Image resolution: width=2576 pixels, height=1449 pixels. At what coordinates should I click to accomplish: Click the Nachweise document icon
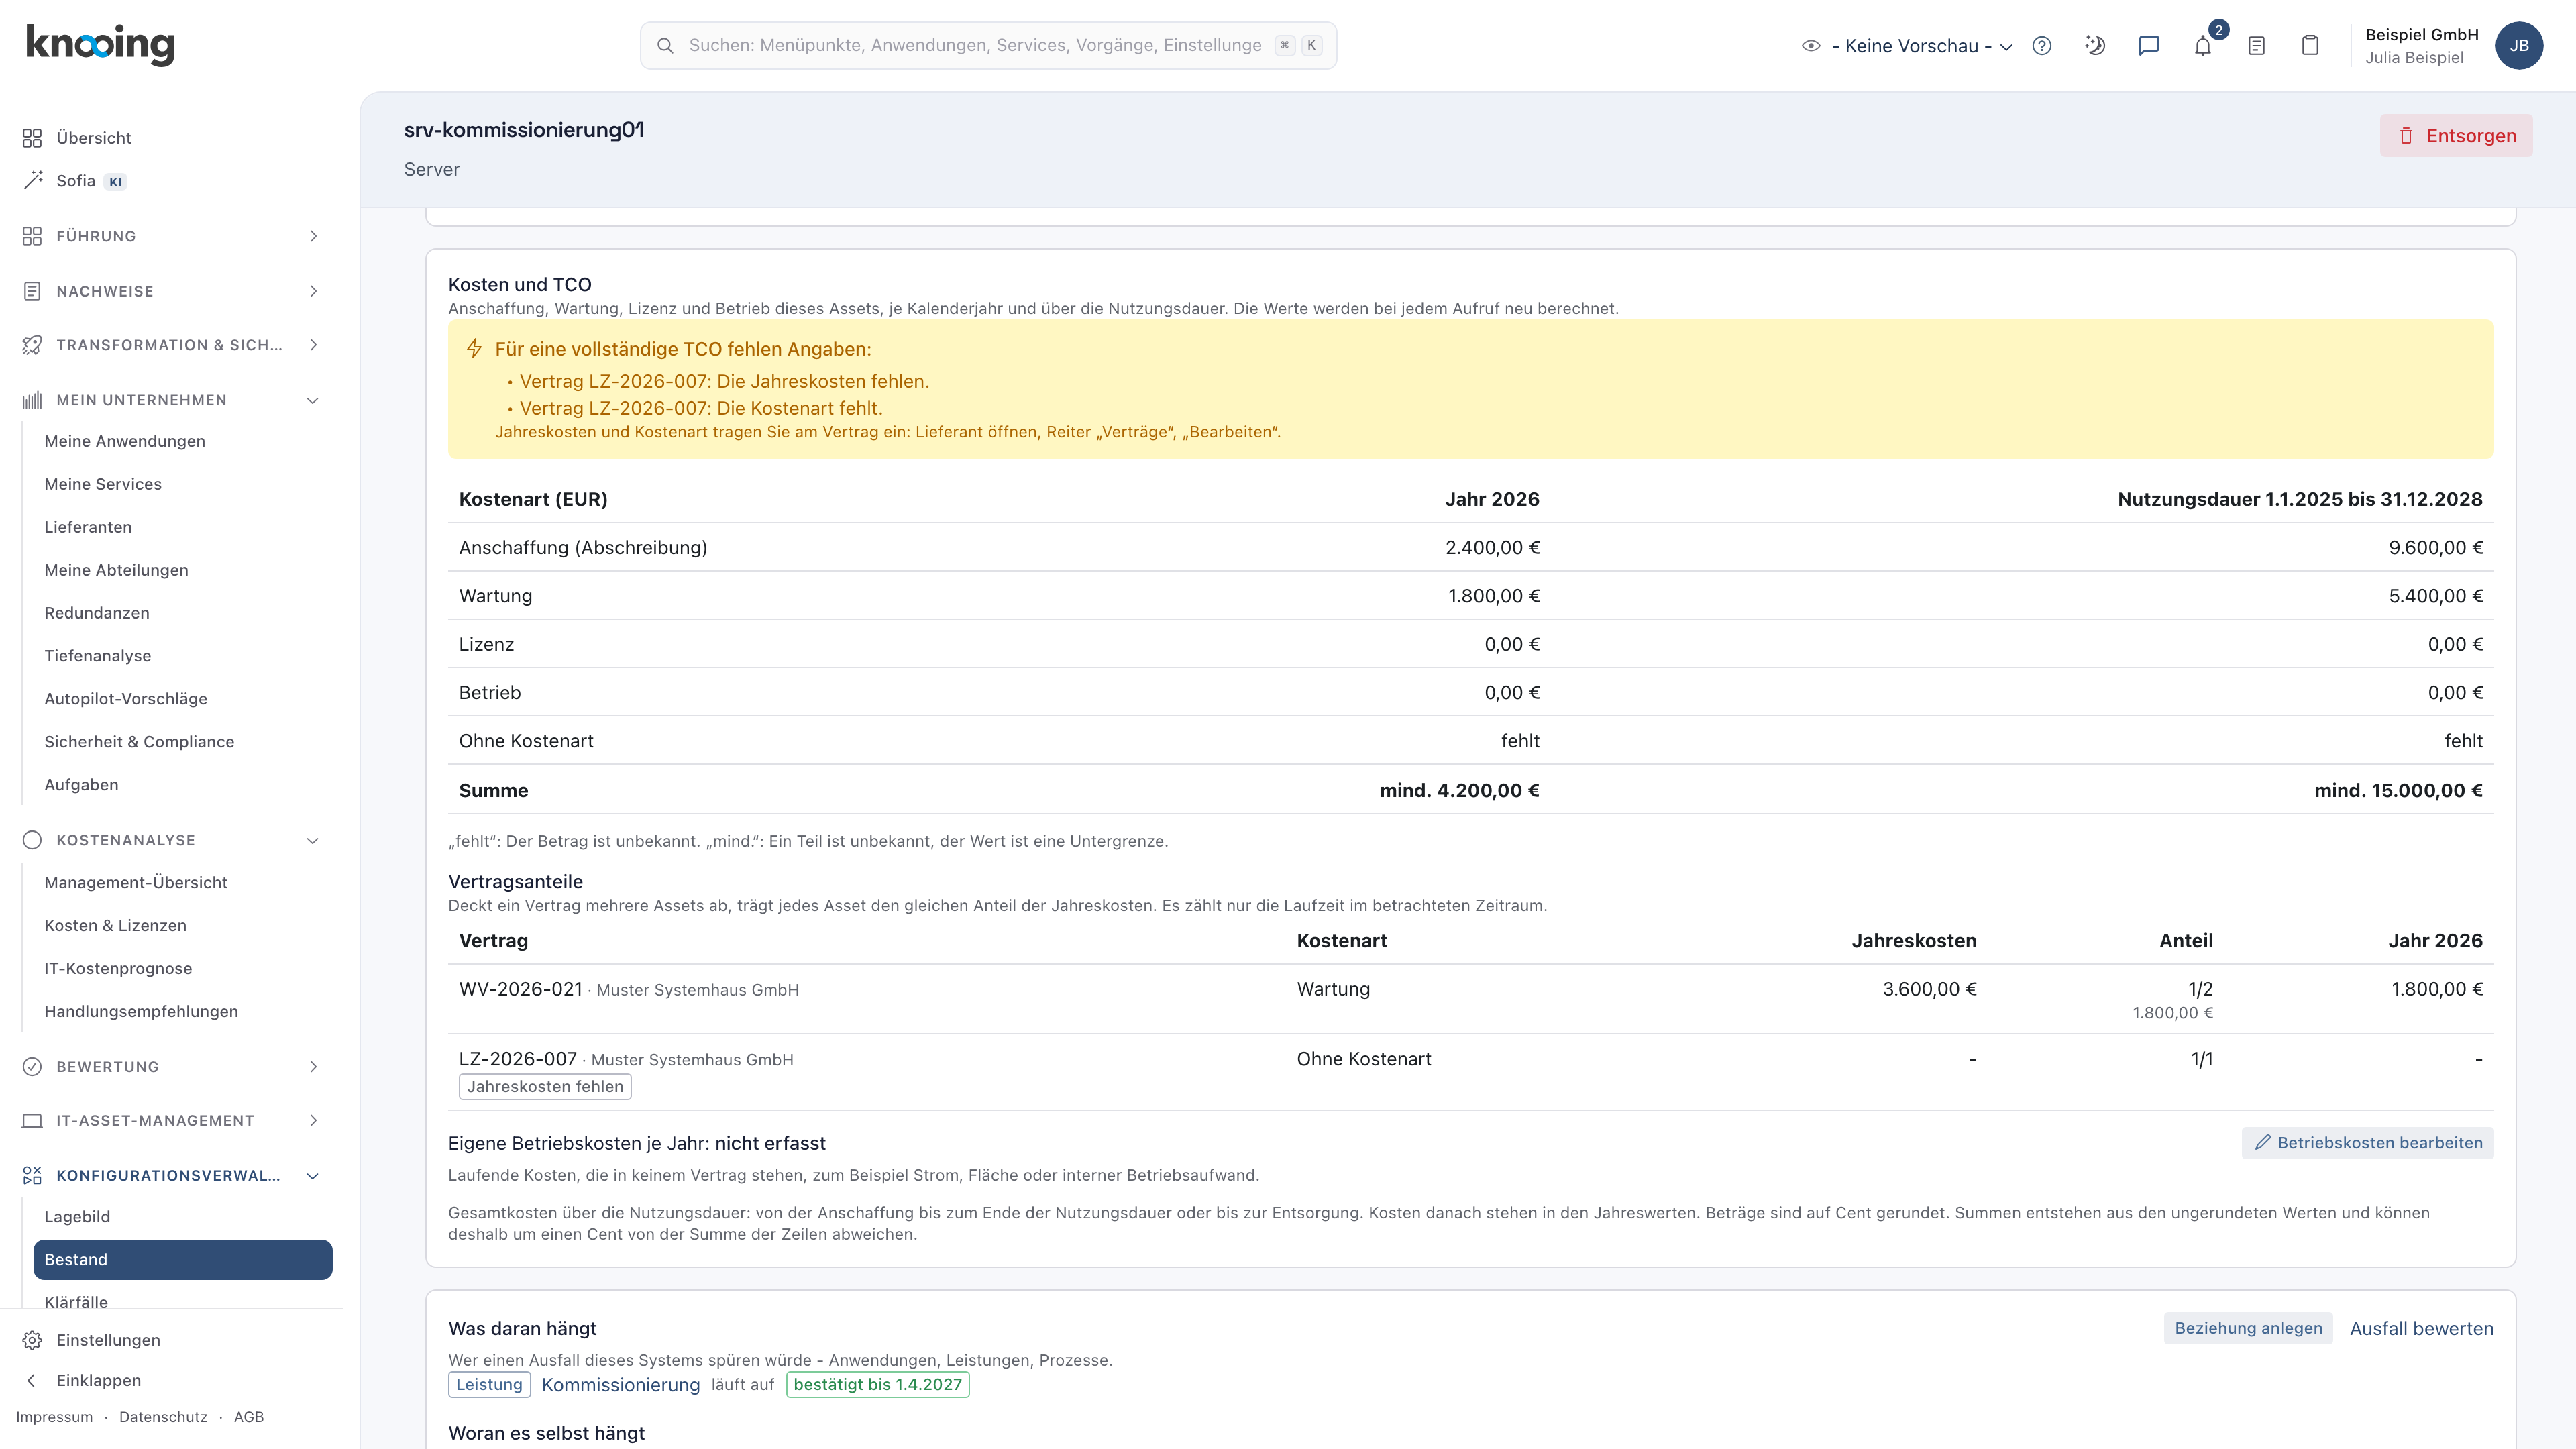pyautogui.click(x=32, y=291)
